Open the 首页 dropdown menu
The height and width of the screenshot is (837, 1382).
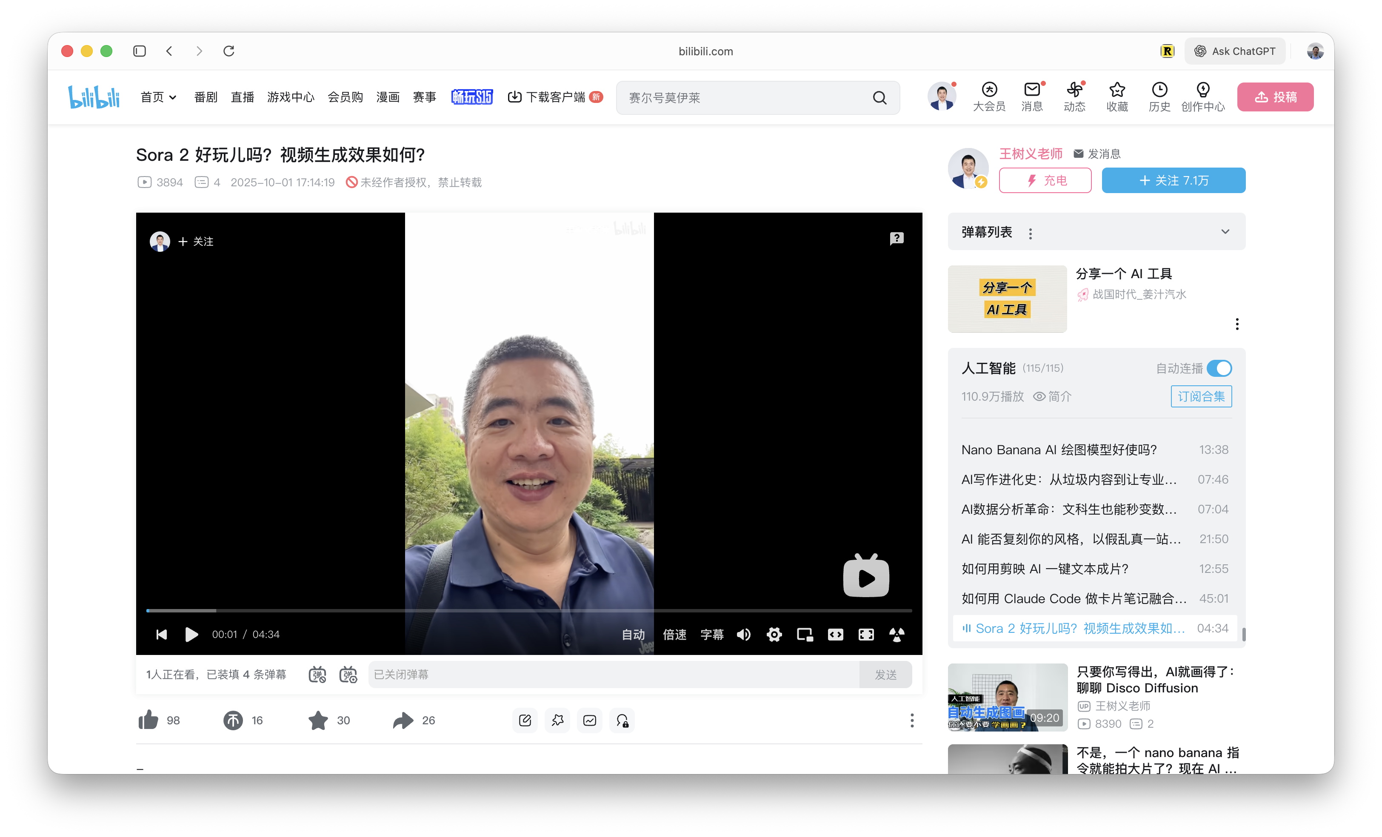[x=158, y=97]
